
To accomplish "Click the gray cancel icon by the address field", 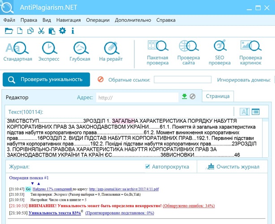I will 193,96.
